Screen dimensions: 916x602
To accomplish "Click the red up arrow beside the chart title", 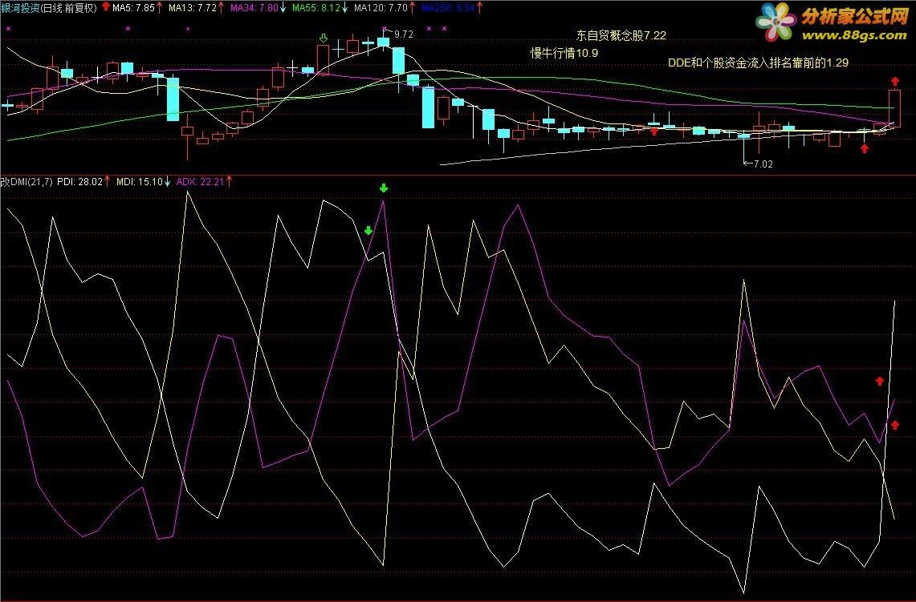I will (106, 6).
